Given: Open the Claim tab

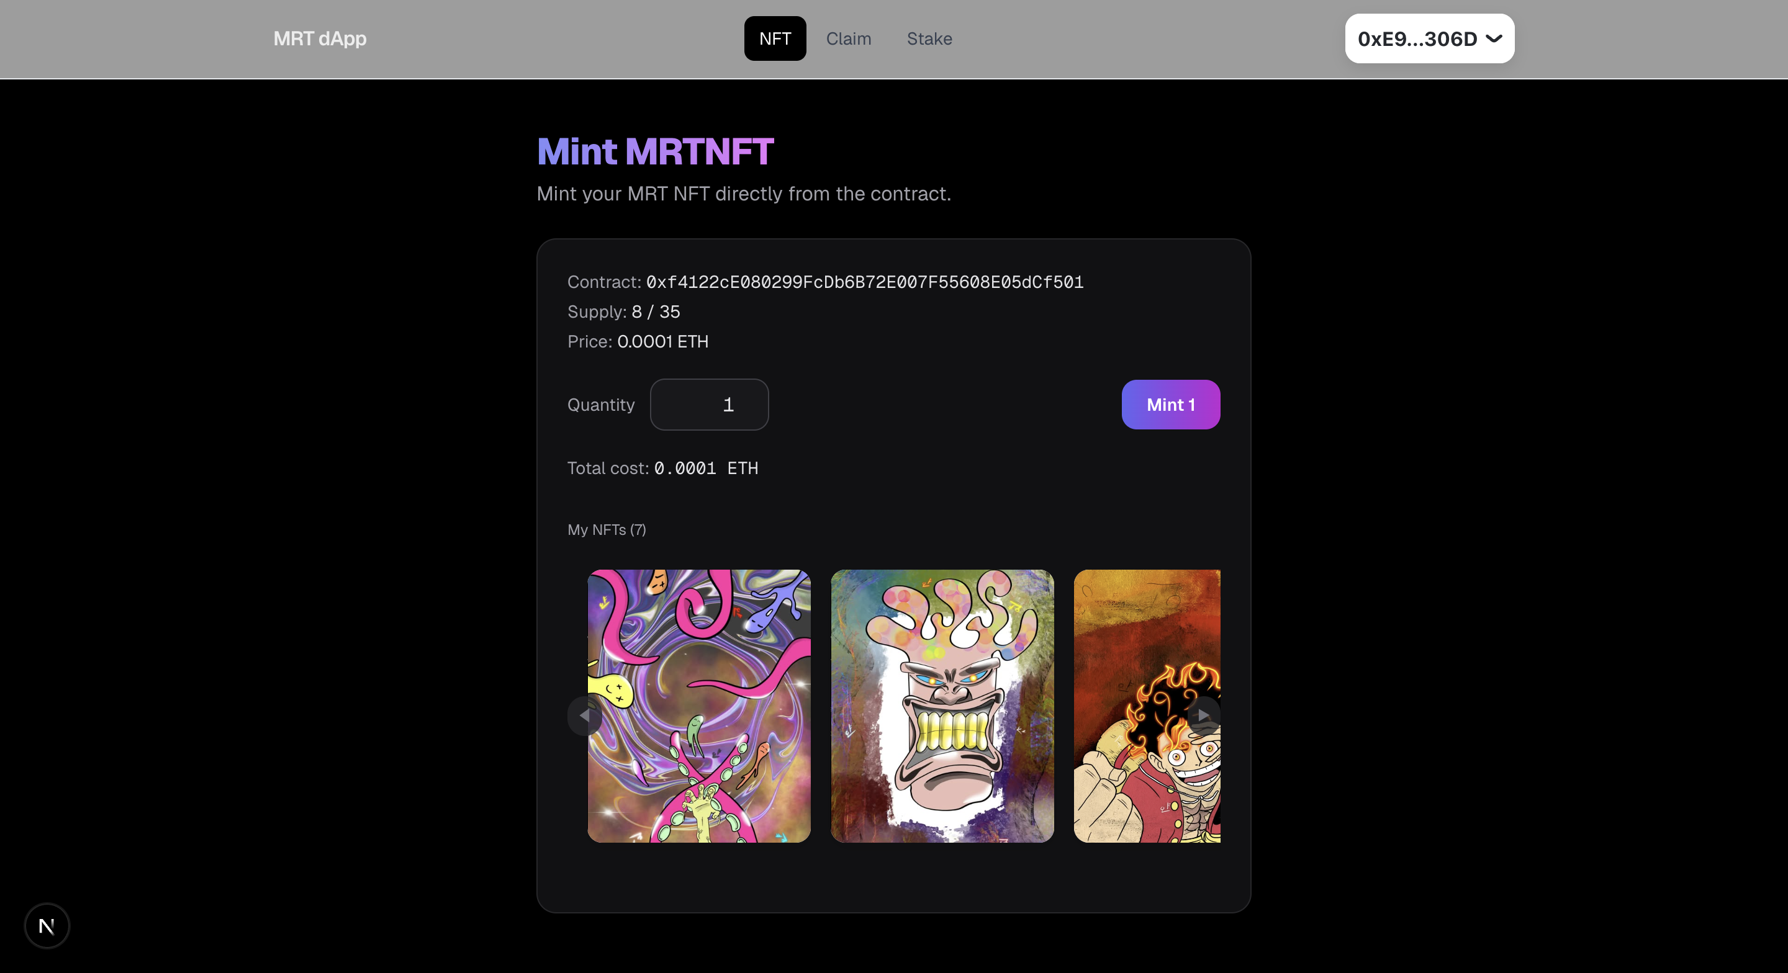Looking at the screenshot, I should click(848, 39).
